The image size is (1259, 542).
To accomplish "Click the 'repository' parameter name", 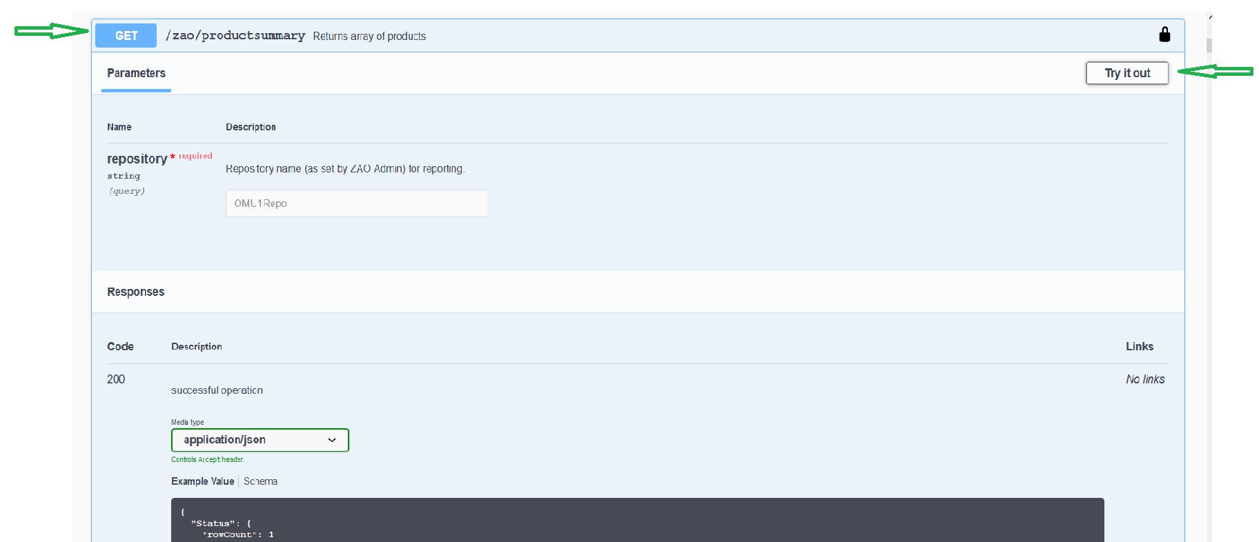I will 137,159.
